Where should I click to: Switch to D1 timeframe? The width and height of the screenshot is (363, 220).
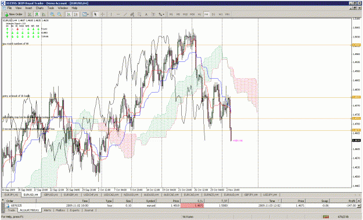tap(214, 14)
